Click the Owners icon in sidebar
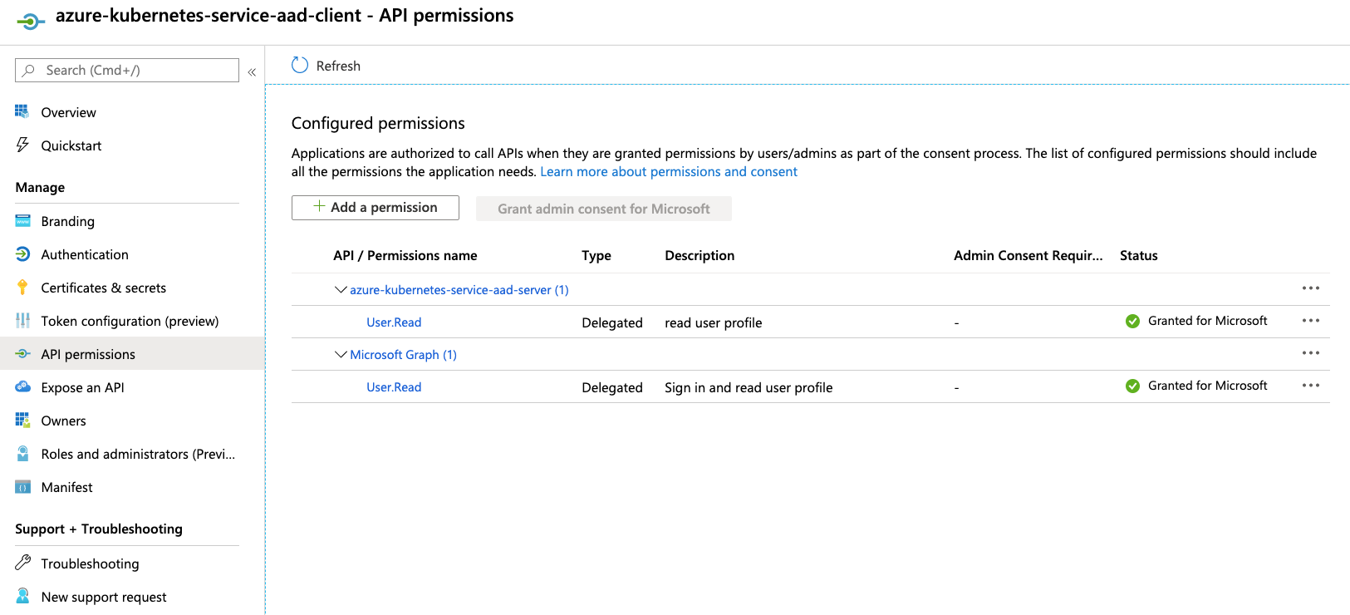 (22, 421)
